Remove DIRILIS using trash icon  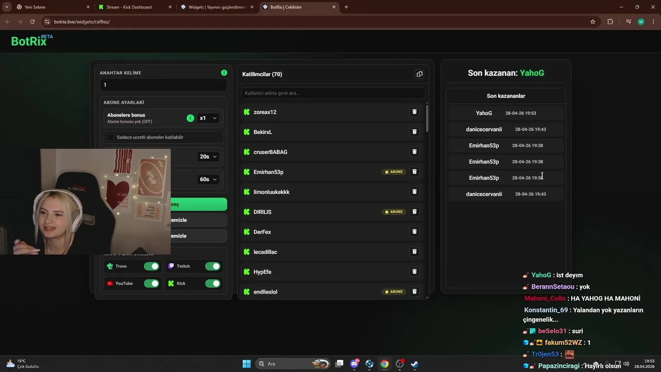click(414, 212)
